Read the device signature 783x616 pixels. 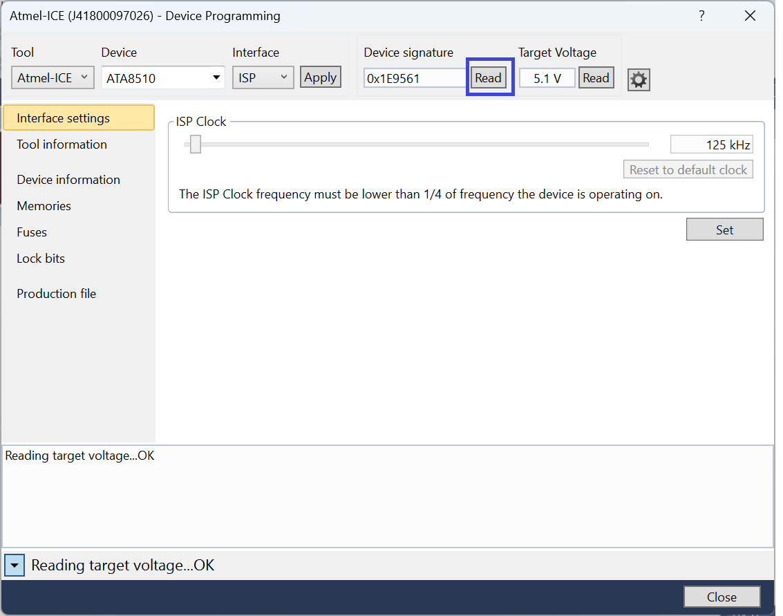(489, 78)
